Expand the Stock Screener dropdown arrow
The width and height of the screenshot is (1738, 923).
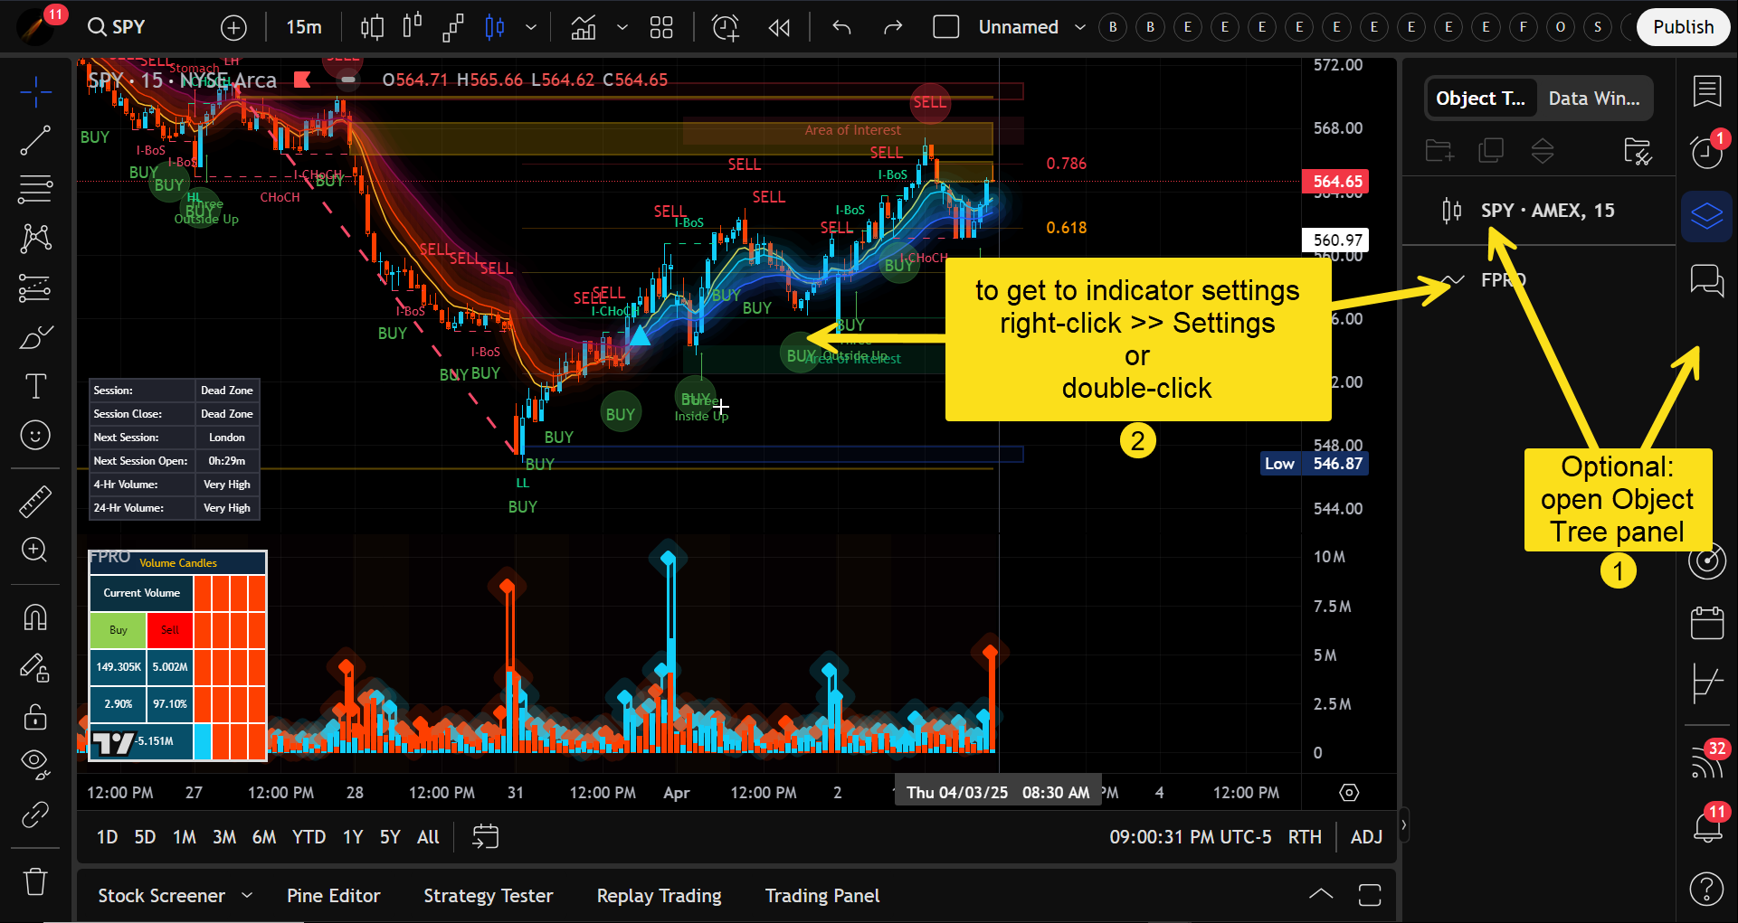(x=247, y=896)
